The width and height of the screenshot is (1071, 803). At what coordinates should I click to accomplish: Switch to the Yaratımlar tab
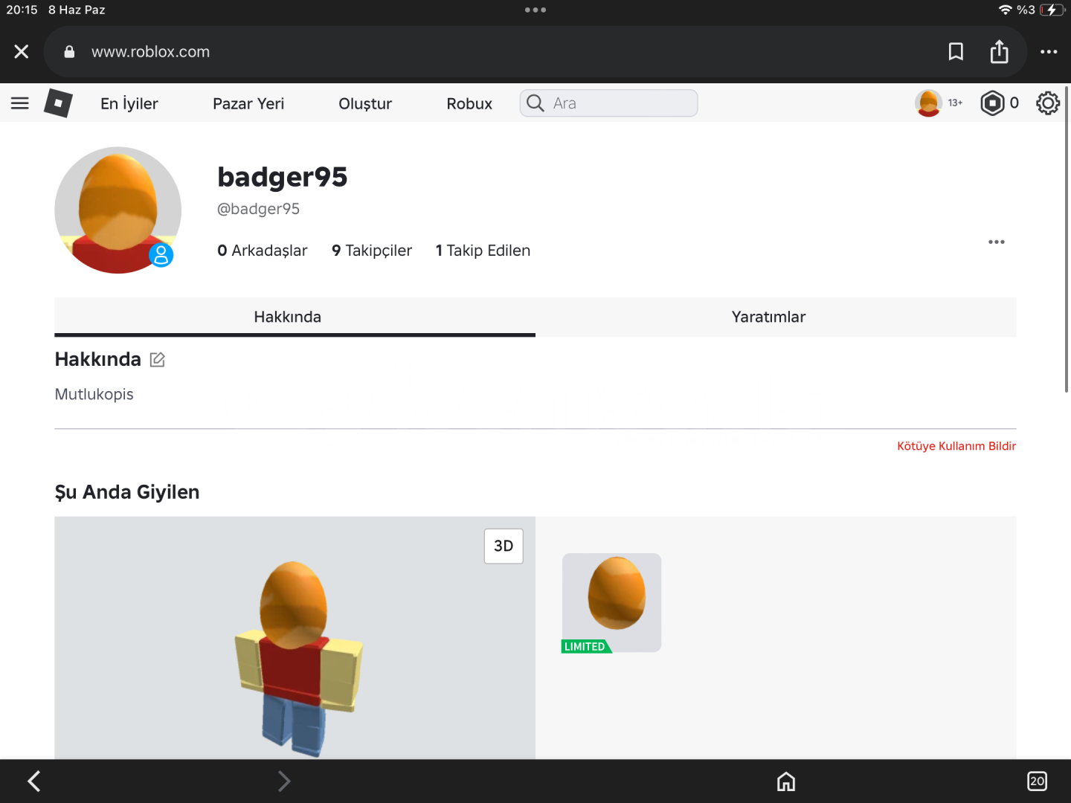pos(776,317)
